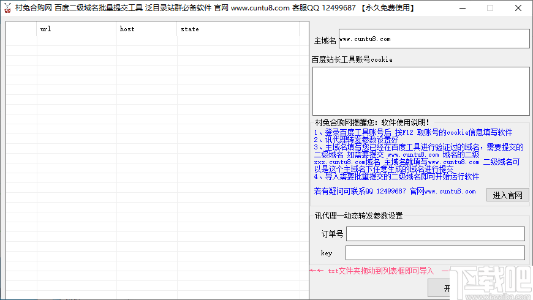Click the pink txt文件夹拖动到列表框 hint text
Viewport: 533px width, 300px height.
point(380,271)
